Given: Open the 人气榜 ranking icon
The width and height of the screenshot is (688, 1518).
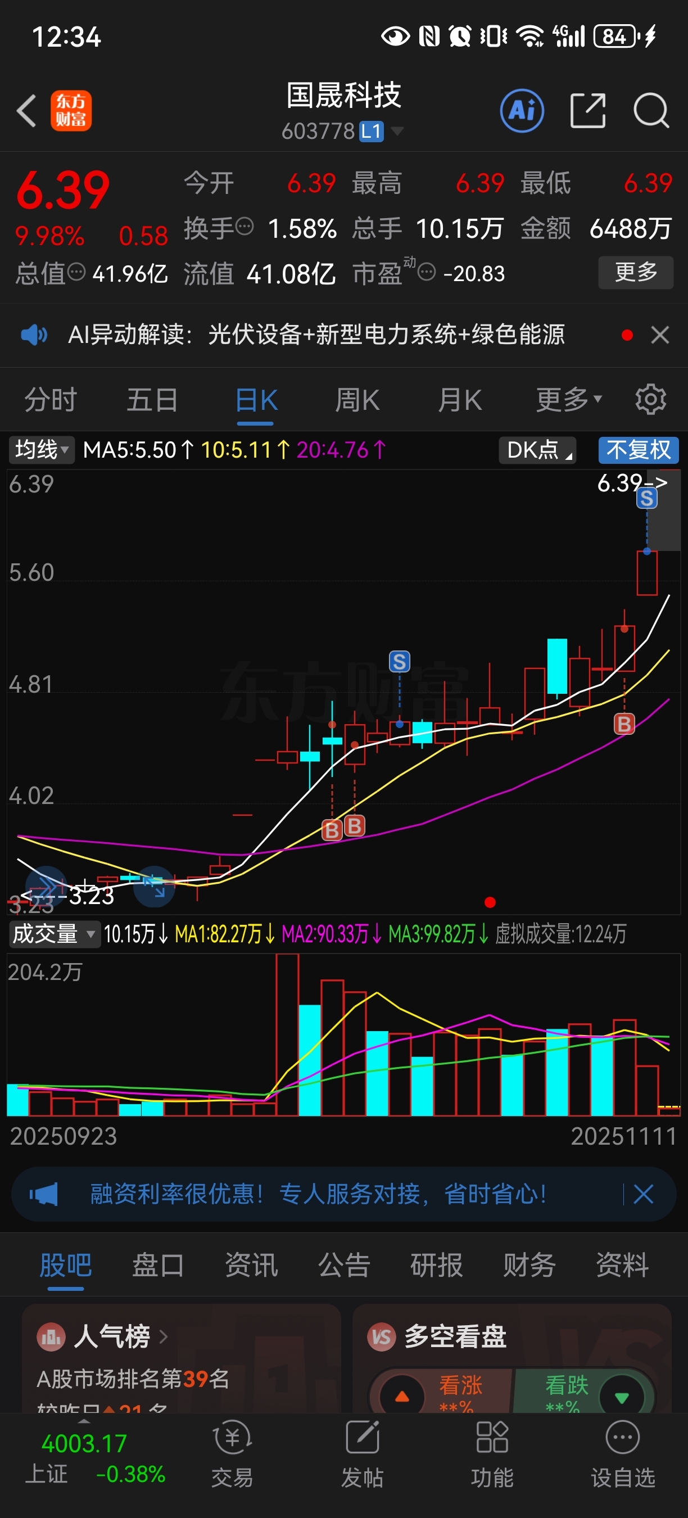Looking at the screenshot, I should coord(51,1337).
